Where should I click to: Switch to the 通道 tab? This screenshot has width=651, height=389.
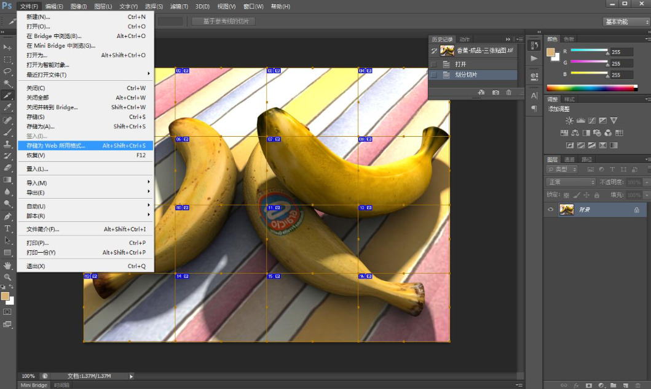(570, 160)
